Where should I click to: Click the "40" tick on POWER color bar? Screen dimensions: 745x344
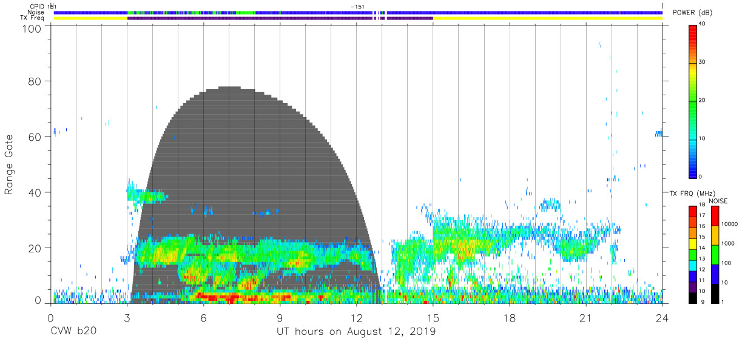702,24
